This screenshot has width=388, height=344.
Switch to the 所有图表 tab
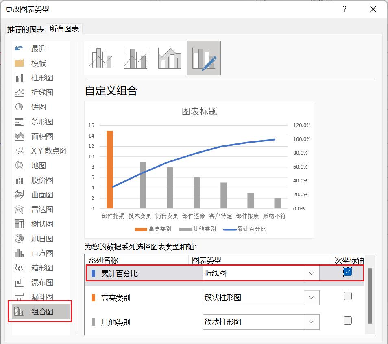(64, 29)
